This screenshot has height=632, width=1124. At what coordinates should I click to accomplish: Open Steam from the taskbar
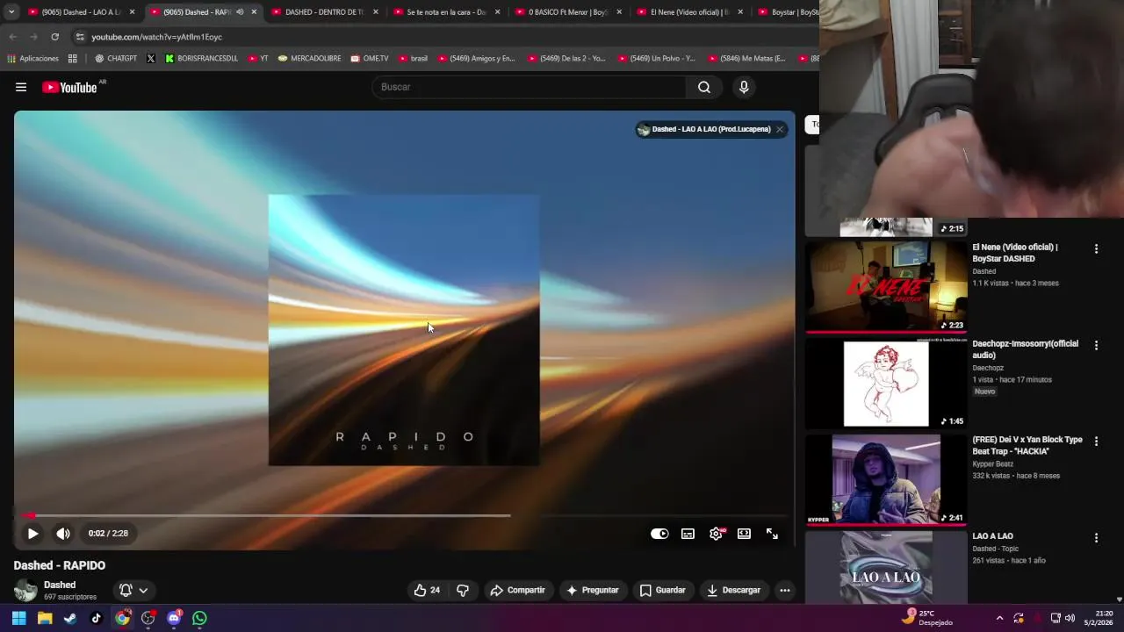70,618
